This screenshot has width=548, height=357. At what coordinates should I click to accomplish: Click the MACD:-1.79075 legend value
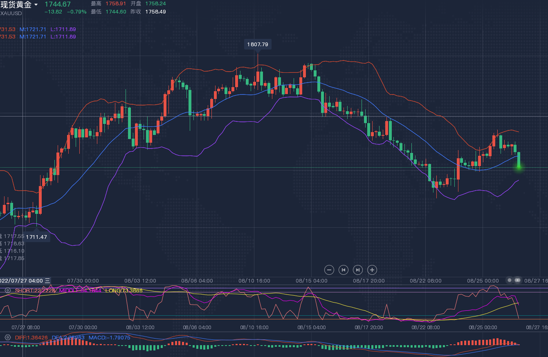click(109, 337)
